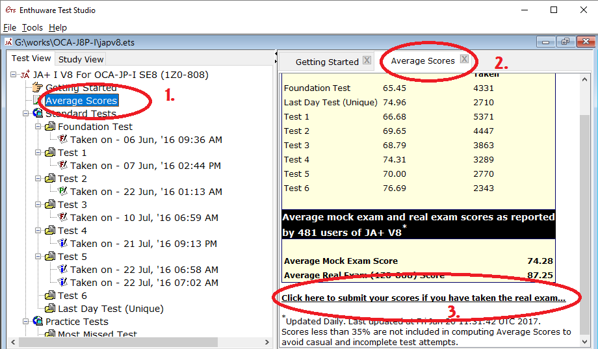
Task: Click failed result icon for 06 Jun attempt
Action: click(x=62, y=139)
